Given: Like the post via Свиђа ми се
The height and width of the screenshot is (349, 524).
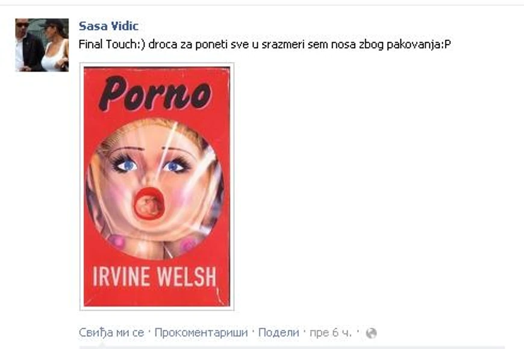Looking at the screenshot, I should coord(111,333).
